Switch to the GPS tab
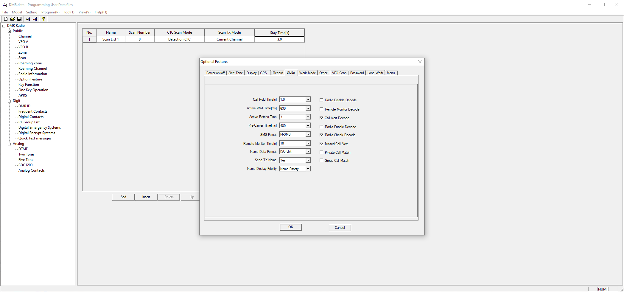624x292 pixels. click(263, 73)
